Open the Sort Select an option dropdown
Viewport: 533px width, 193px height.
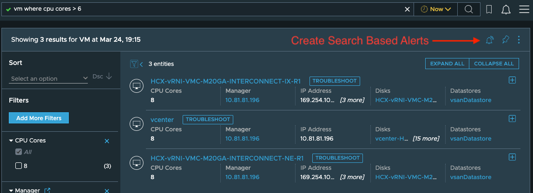(49, 78)
